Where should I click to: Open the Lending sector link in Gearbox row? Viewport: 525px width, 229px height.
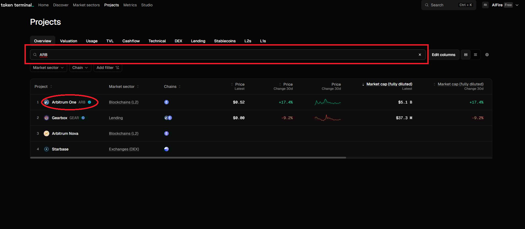(116, 118)
